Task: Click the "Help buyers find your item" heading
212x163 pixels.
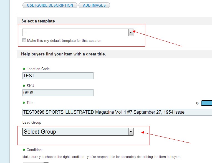Action: pyautogui.click(x=64, y=54)
